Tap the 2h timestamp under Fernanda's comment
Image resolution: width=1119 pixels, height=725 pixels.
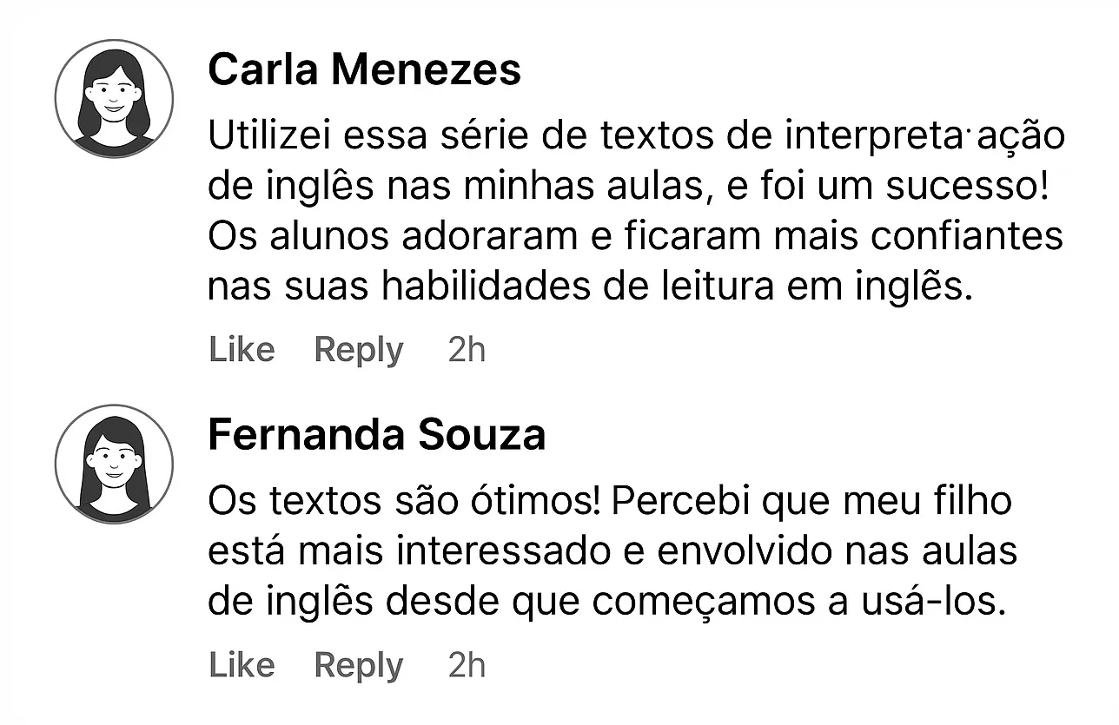point(466,664)
